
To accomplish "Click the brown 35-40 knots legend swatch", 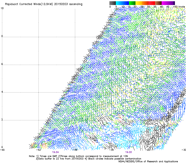I will pyautogui.click(x=158, y=3).
